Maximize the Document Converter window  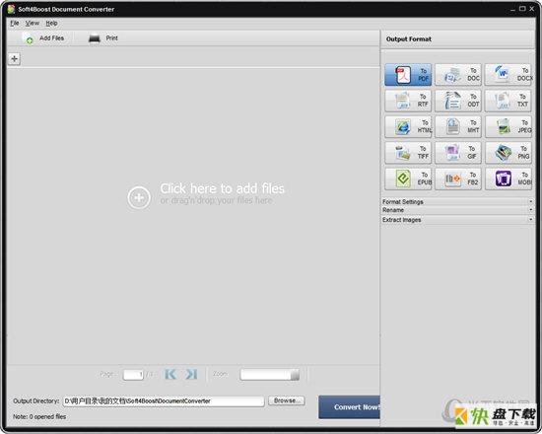522,9
